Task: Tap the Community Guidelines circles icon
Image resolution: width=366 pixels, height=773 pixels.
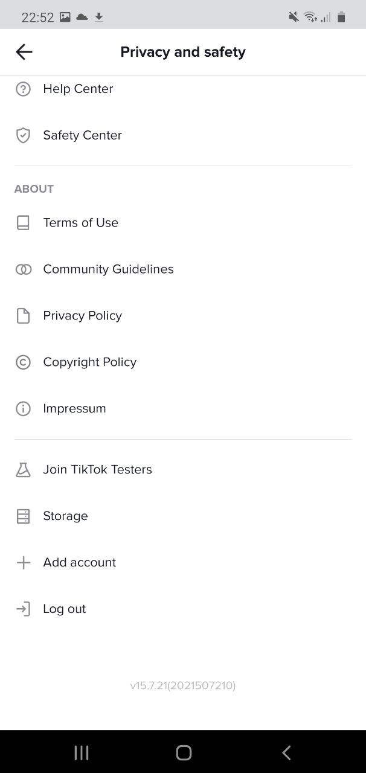Action: pos(23,269)
